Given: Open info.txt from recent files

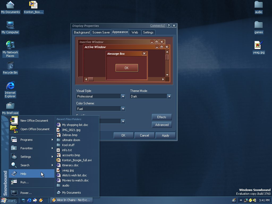Looking at the screenshot, I should coord(77,150).
